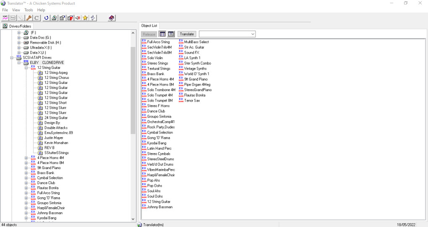The image size is (428, 227).
Task: Open the File menu
Action: 5,10
